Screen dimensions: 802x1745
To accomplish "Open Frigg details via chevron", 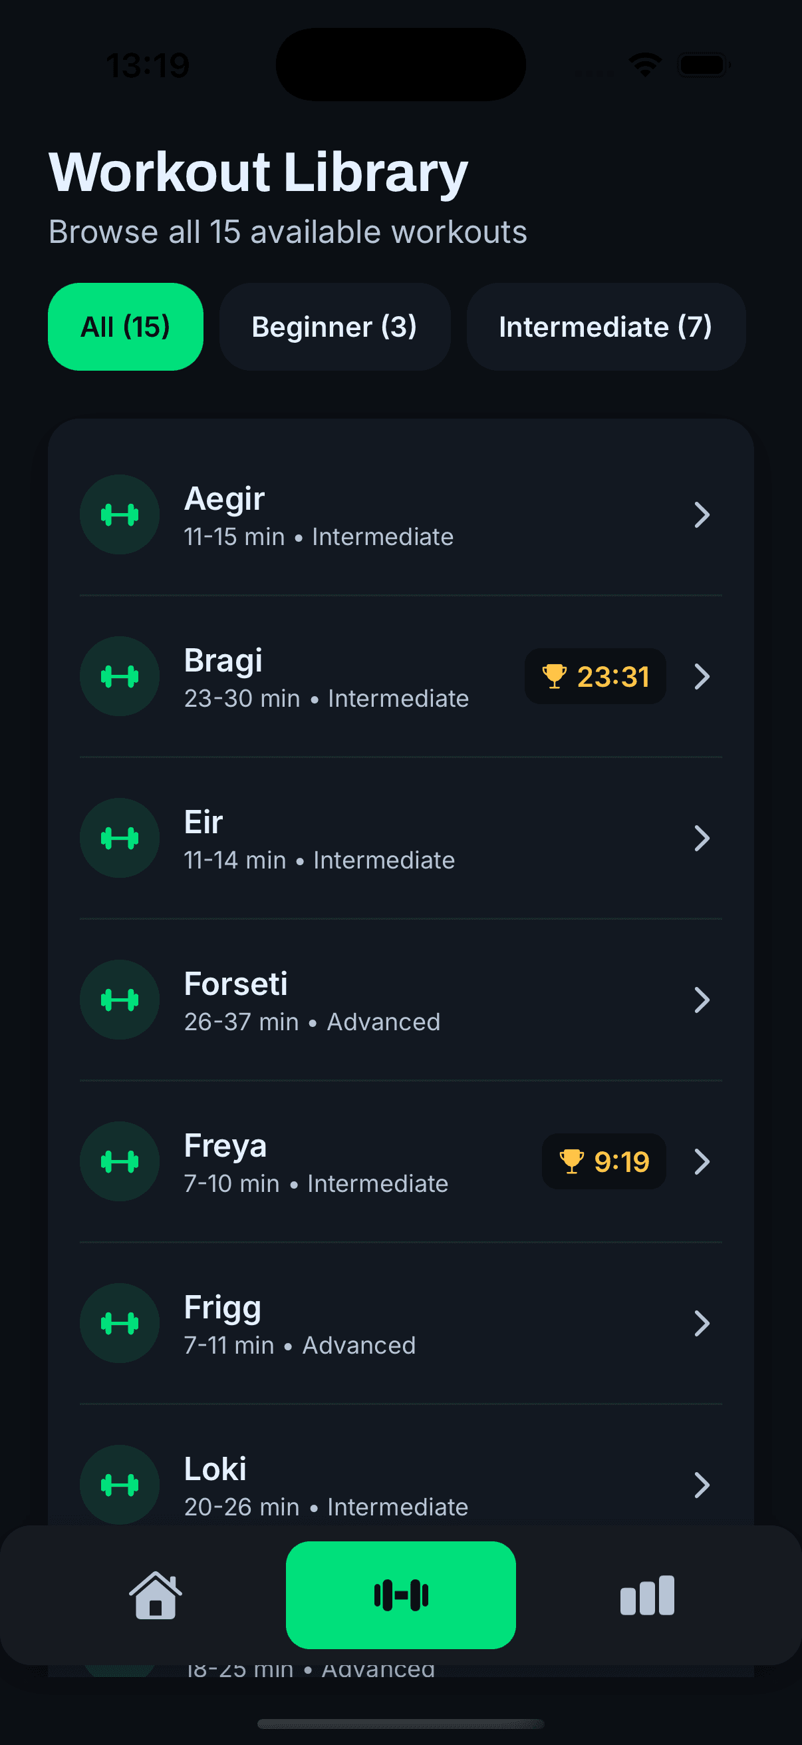I will tap(702, 1323).
